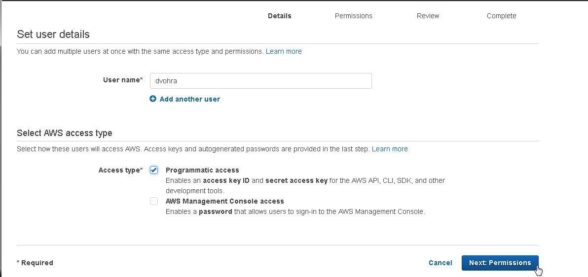Open Learn more about AWS access types
This screenshot has height=277, width=588.
[x=390, y=149]
